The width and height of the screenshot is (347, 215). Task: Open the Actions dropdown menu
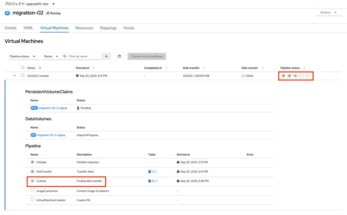point(329,12)
